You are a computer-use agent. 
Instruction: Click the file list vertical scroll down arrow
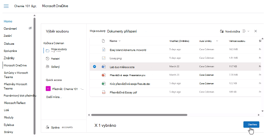coord(263,111)
